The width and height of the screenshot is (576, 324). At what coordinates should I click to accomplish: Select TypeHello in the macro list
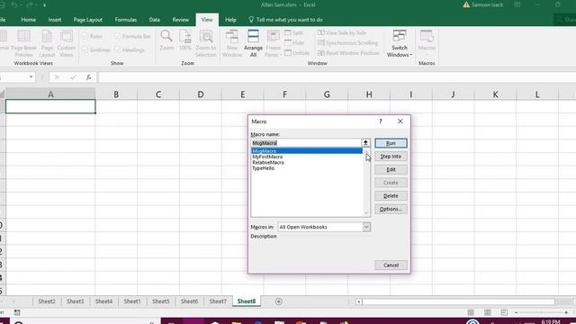263,168
